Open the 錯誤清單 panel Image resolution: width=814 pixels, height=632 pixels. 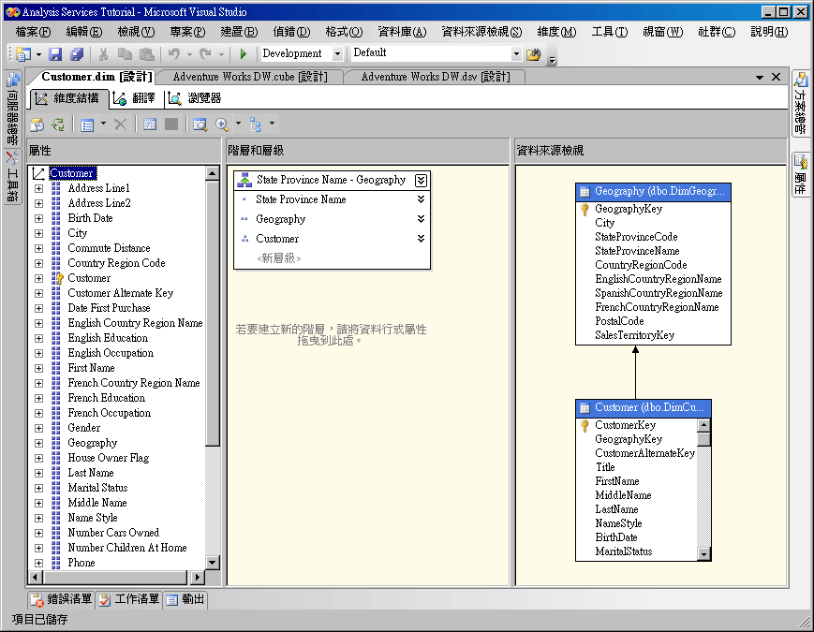[61, 600]
